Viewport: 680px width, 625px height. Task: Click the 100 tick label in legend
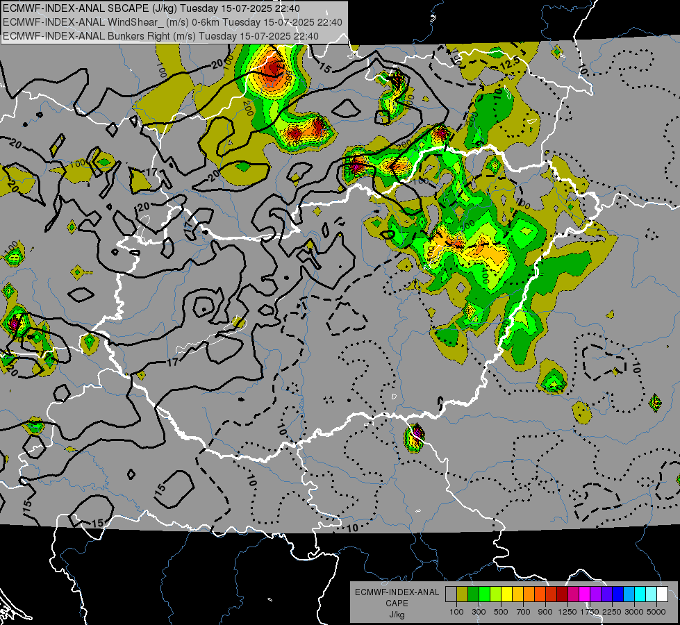(456, 612)
